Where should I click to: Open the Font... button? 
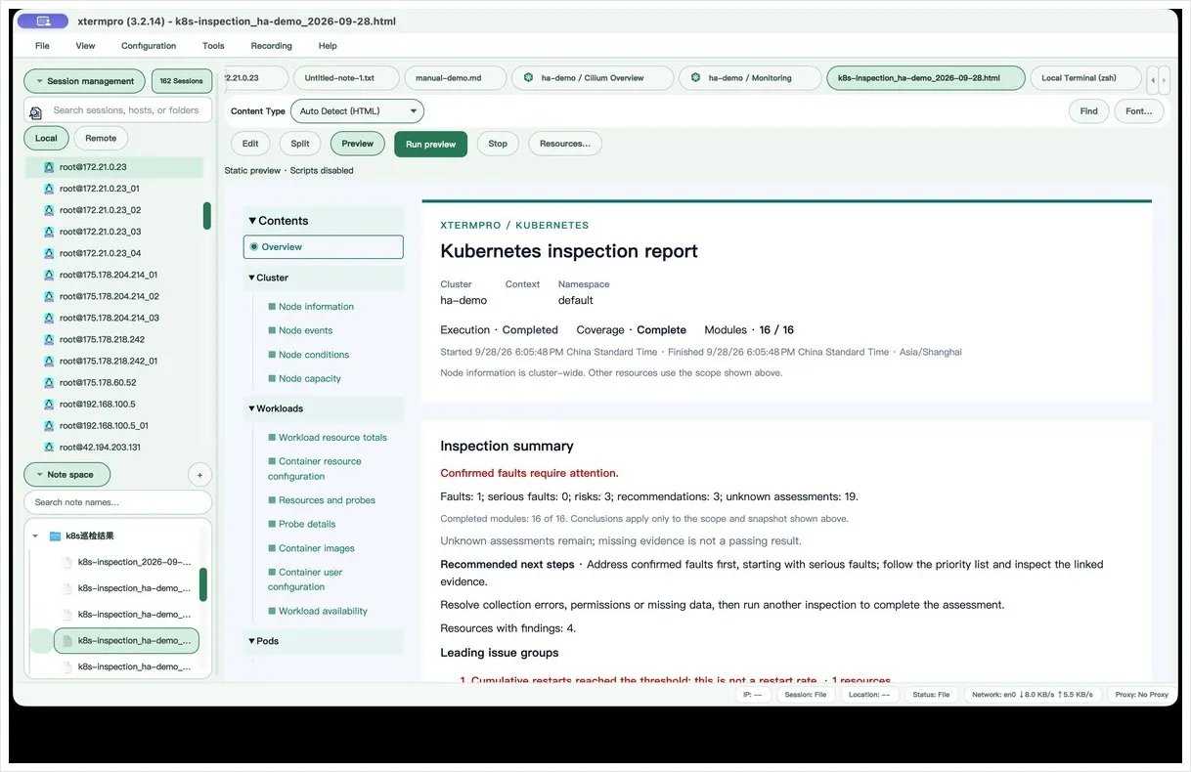[x=1139, y=111]
